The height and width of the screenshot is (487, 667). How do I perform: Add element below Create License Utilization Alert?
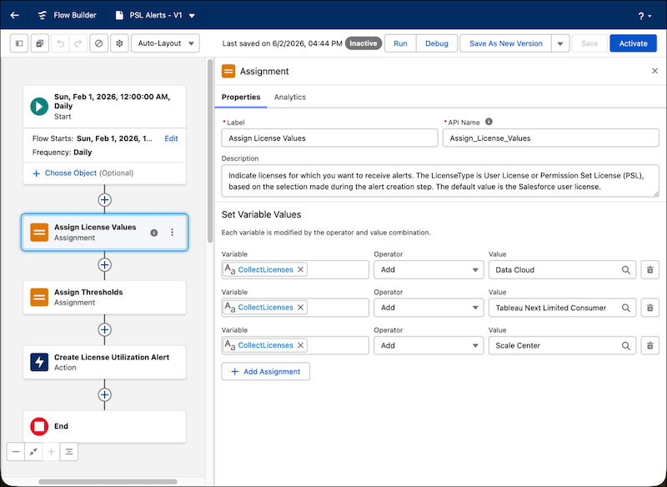105,394
